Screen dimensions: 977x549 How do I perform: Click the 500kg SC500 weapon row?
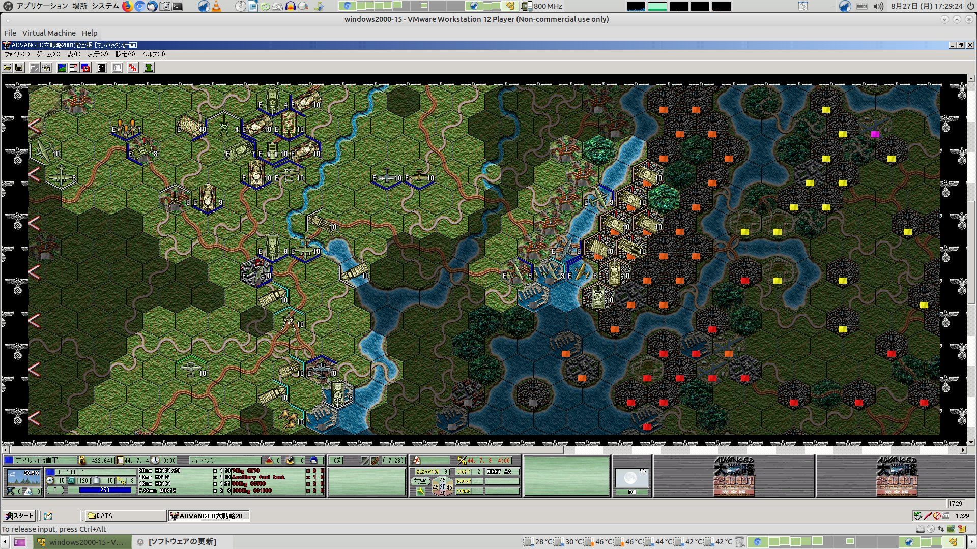[278, 484]
